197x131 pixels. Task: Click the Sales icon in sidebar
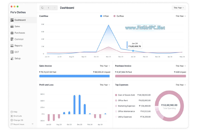[12, 26]
